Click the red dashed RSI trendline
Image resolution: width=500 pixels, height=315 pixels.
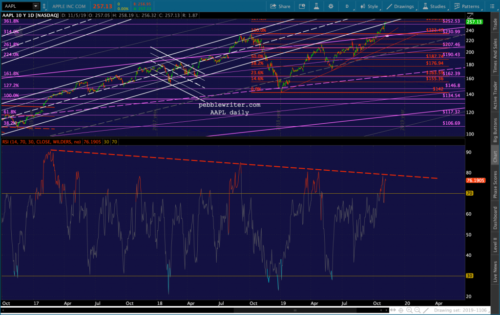(x=244, y=164)
